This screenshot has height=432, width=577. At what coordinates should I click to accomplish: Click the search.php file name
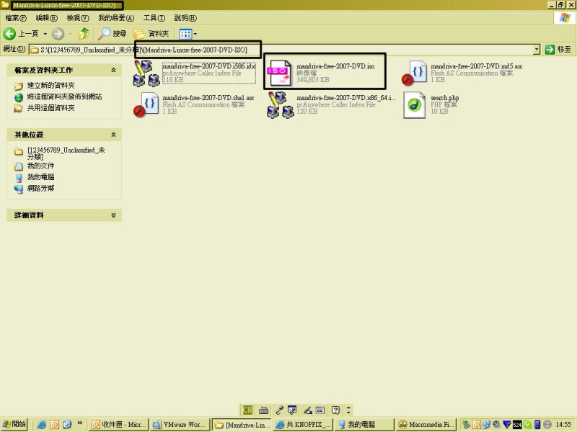(x=445, y=98)
